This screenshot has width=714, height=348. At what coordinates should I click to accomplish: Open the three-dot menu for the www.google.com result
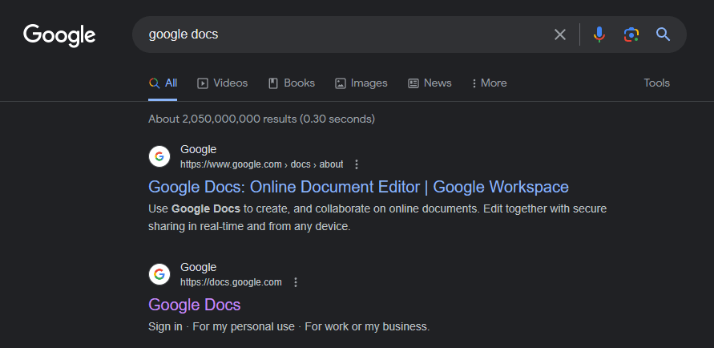pos(357,164)
